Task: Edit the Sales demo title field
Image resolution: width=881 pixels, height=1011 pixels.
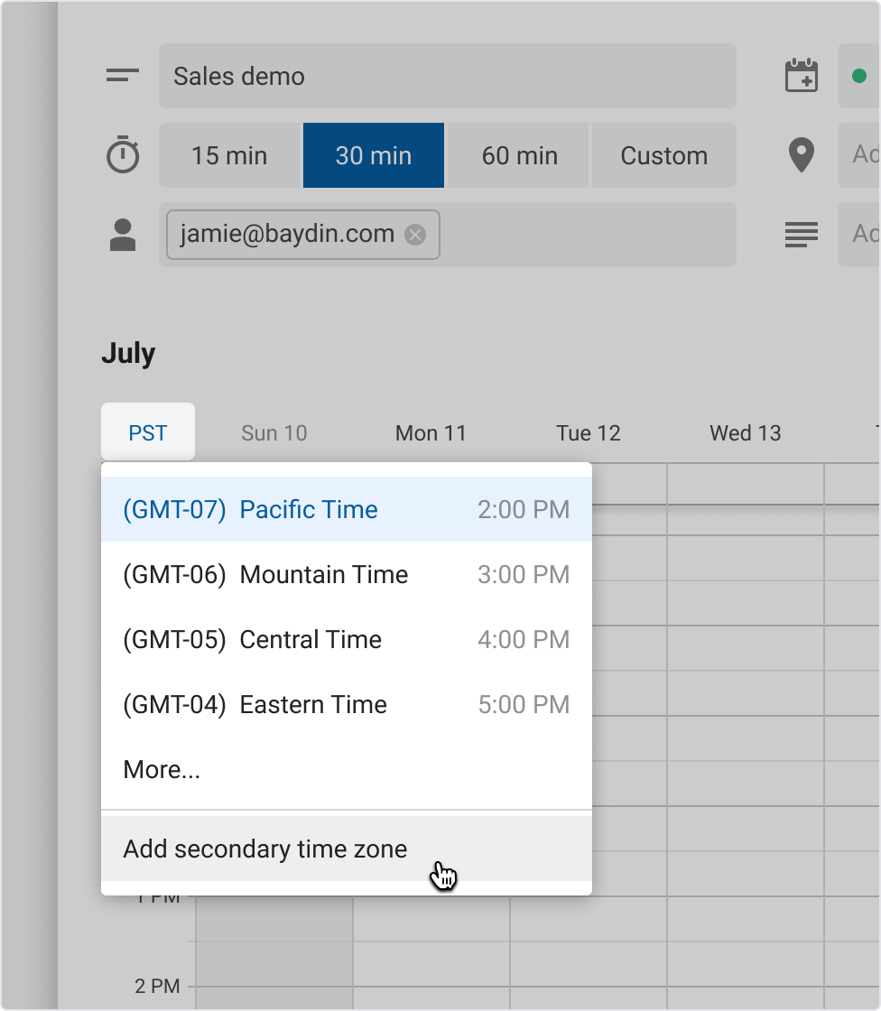Action: click(447, 77)
